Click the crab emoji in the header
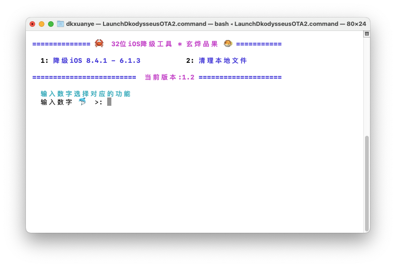 (99, 44)
